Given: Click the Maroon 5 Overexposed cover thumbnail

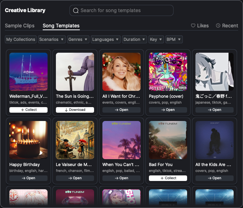Looking at the screenshot, I should (168, 72).
